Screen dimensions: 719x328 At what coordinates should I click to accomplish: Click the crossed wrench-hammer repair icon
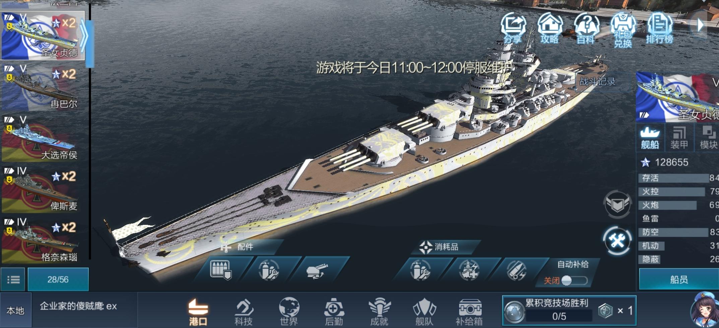(x=617, y=241)
